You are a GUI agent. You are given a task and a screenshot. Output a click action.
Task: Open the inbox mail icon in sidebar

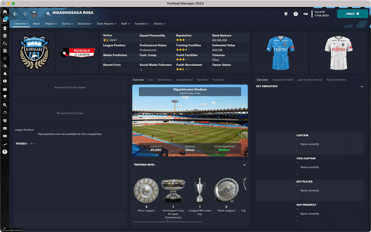point(5,19)
